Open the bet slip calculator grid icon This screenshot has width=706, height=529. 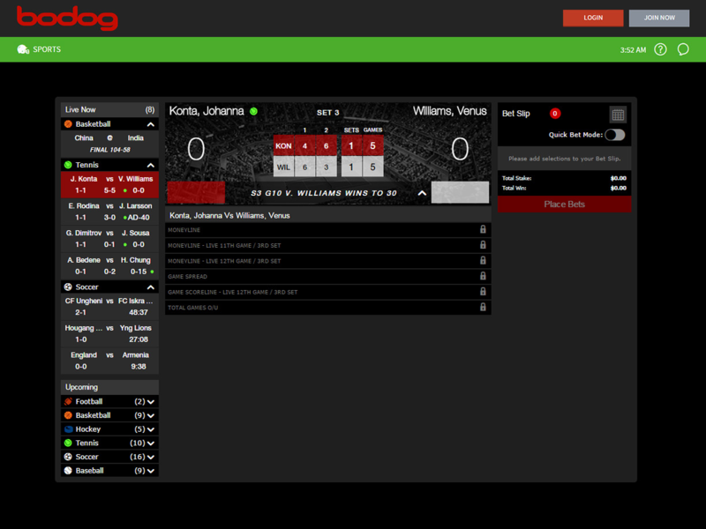pyautogui.click(x=618, y=115)
